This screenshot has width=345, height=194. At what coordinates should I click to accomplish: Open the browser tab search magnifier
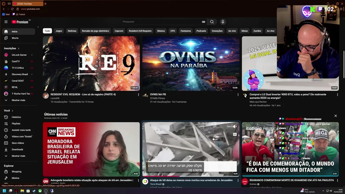(328, 4)
